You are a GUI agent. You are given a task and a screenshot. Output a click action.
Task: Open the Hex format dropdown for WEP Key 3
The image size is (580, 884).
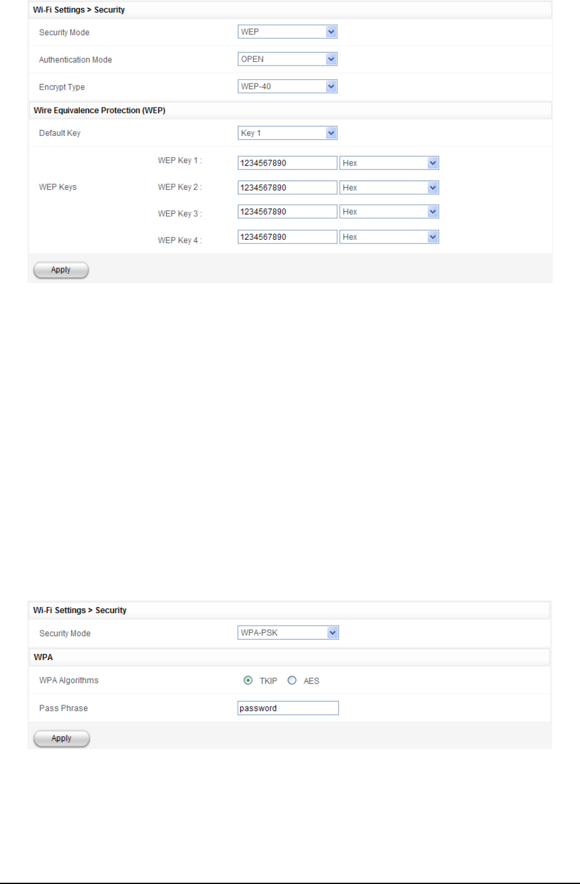point(389,212)
